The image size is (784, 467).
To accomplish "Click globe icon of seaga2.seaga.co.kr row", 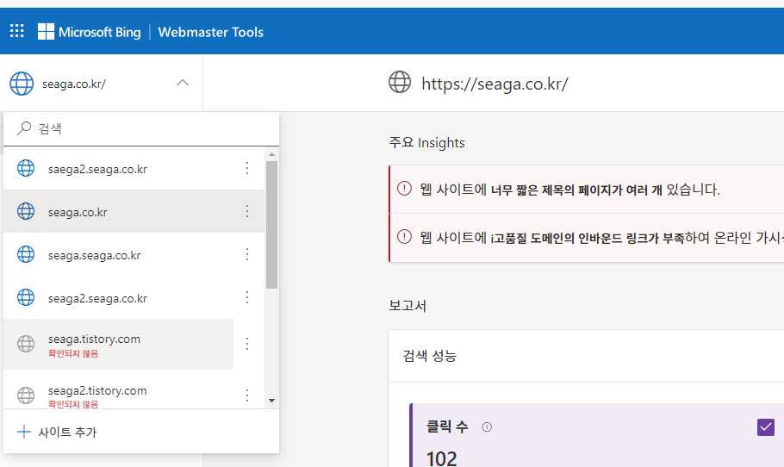I will (26, 297).
